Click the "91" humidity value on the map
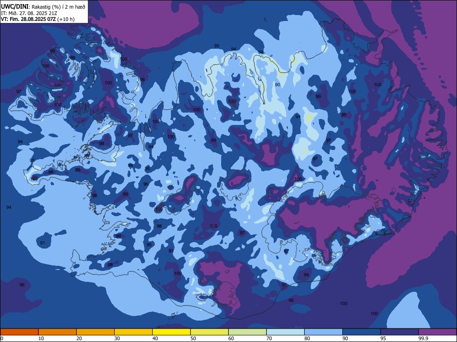Image resolution: width=457 pixels, height=342 pixels. click(43, 243)
